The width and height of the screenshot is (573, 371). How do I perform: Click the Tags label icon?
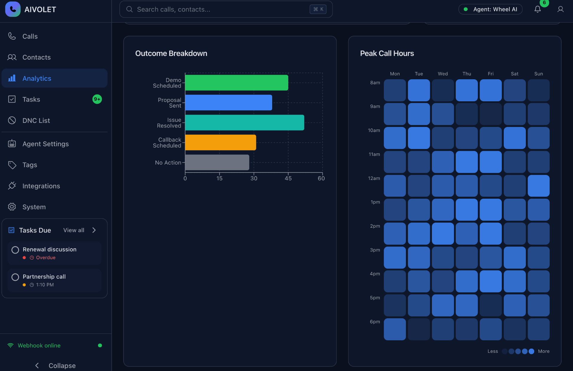[x=12, y=165]
